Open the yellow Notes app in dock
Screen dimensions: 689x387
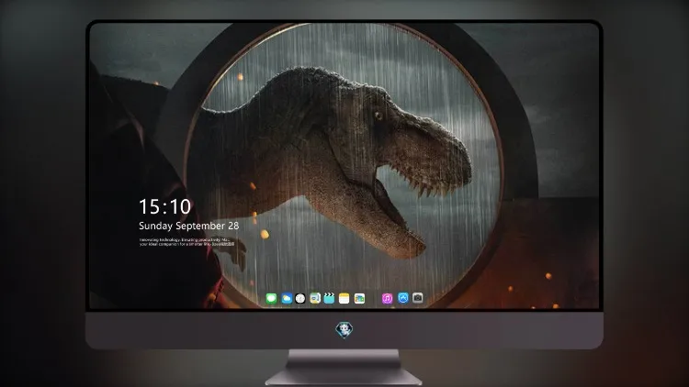click(344, 299)
